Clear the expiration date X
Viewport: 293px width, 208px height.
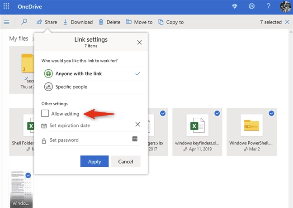138,124
